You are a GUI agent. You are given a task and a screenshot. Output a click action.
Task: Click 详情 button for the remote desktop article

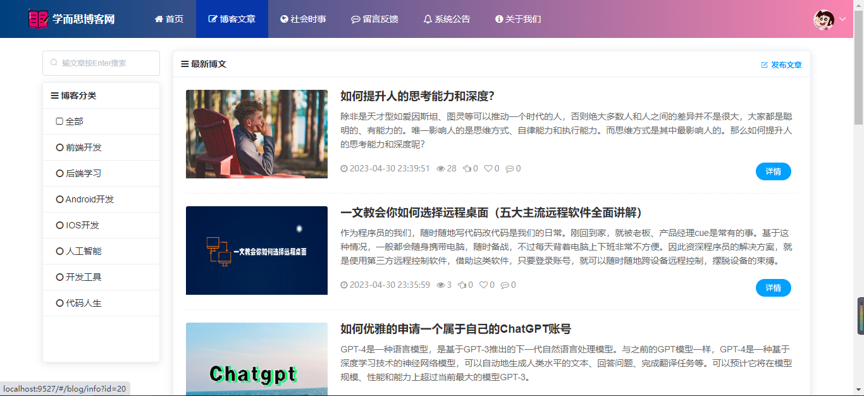click(x=774, y=288)
